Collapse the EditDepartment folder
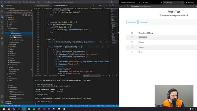 click(16, 33)
